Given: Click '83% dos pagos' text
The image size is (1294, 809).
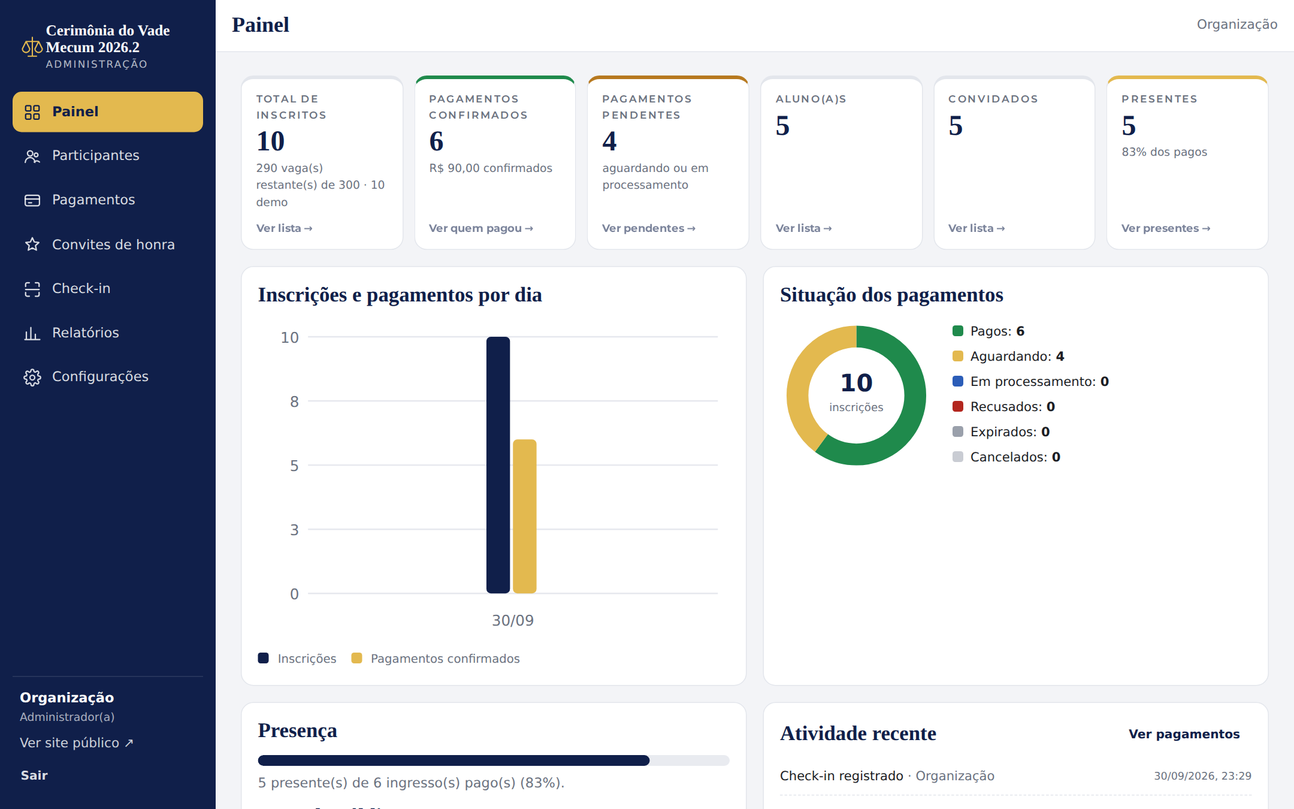Looking at the screenshot, I should click(x=1164, y=152).
